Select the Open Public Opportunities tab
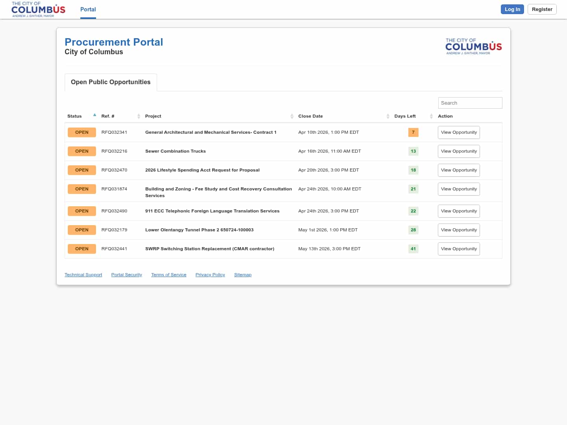 111,82
